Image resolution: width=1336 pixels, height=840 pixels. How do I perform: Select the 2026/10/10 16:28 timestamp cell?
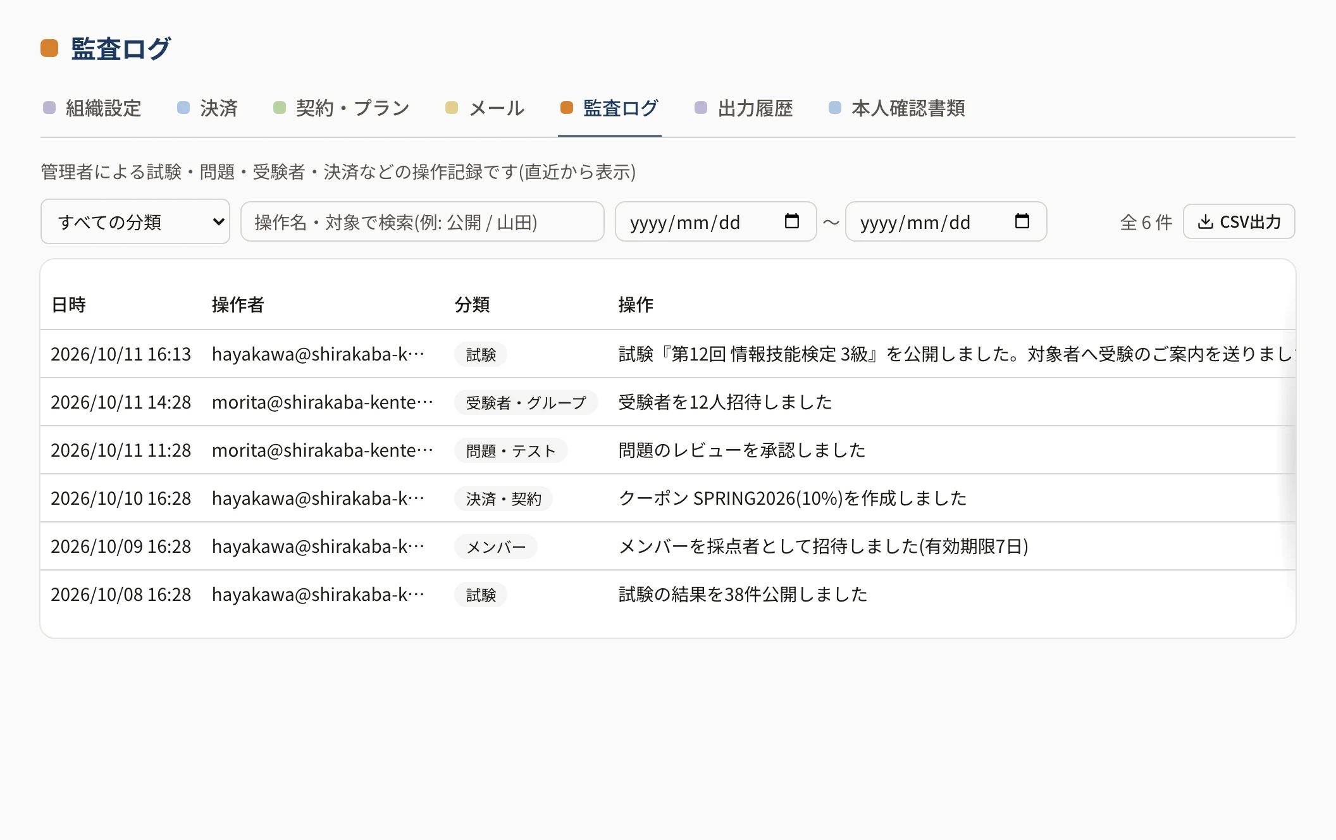point(121,498)
